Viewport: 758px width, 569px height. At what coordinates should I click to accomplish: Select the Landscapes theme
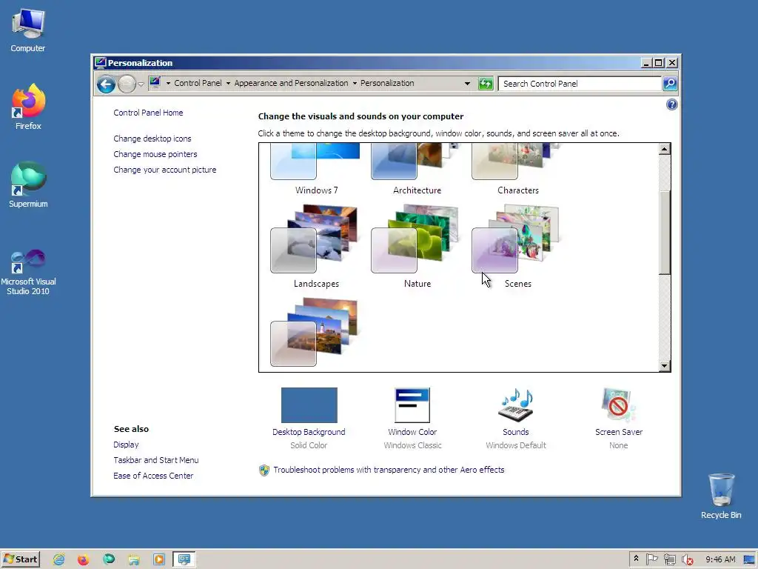(316, 247)
